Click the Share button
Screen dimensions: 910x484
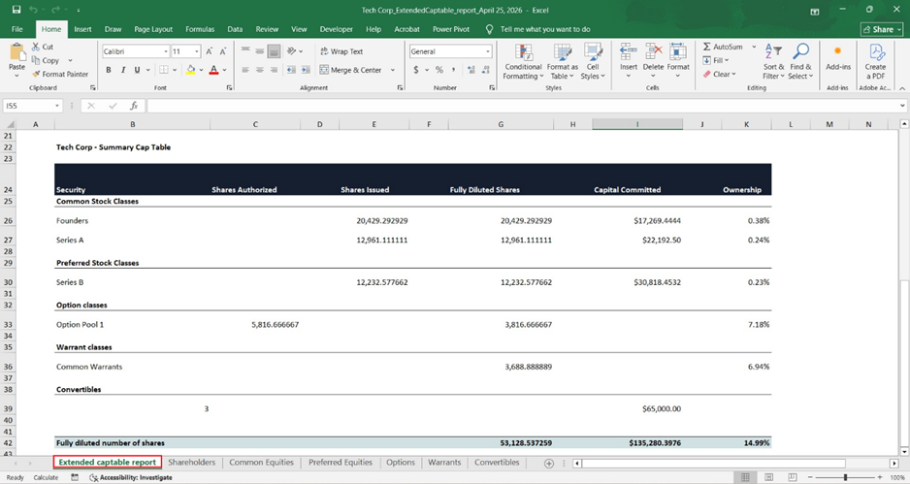882,29
